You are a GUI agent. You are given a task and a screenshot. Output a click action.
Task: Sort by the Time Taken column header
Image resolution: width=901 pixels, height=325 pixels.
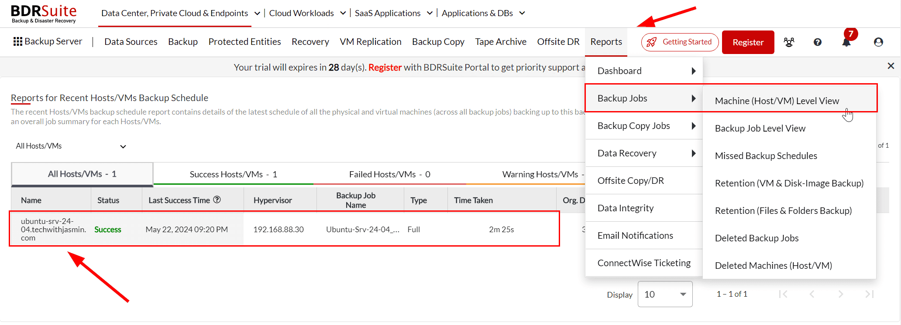[473, 200]
